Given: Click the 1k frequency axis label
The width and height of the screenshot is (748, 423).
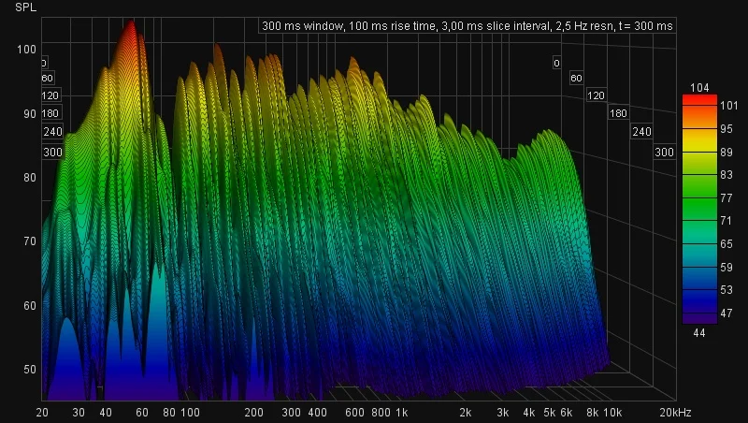Looking at the screenshot, I should click(402, 412).
